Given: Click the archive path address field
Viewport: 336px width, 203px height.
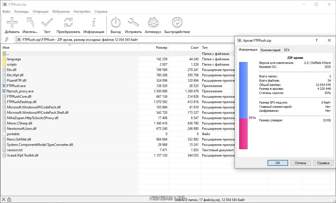Looking at the screenshot, I should pyautogui.click(x=125, y=40).
